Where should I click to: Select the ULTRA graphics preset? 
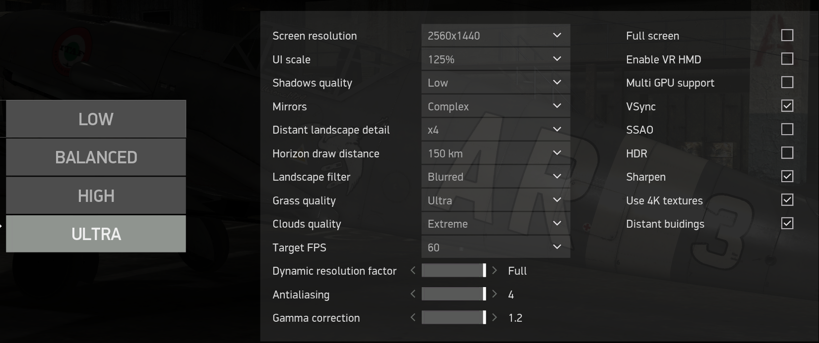tap(96, 234)
